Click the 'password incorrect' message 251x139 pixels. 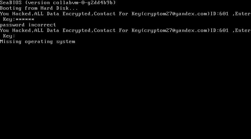(28, 25)
